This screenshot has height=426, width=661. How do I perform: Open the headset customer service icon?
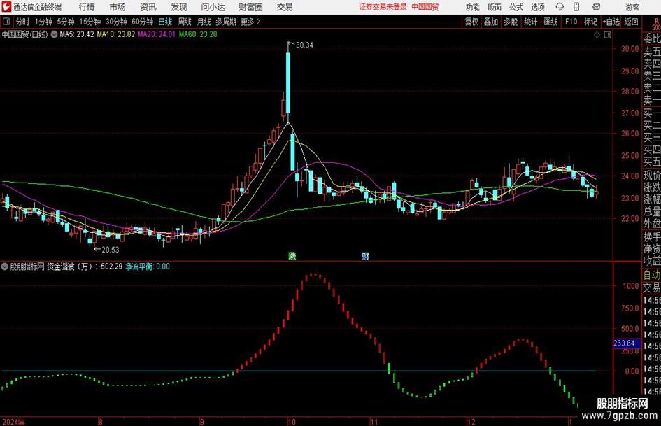click(560, 7)
